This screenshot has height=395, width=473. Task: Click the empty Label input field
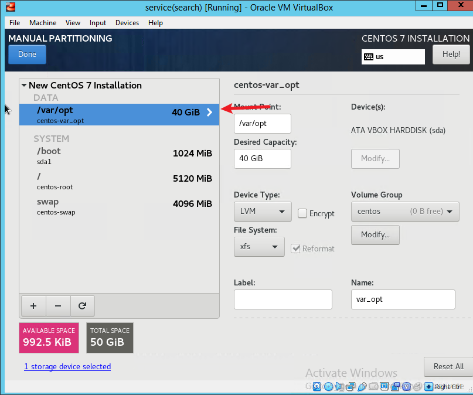click(283, 299)
